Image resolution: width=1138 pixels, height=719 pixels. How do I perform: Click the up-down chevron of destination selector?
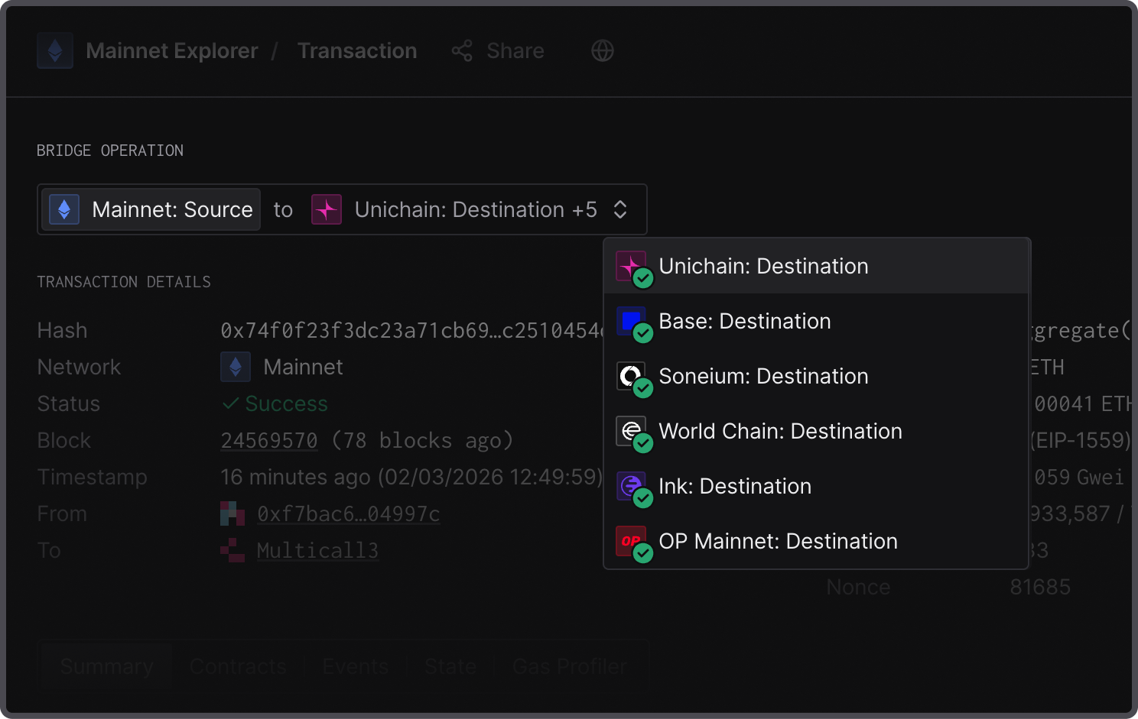(x=620, y=209)
